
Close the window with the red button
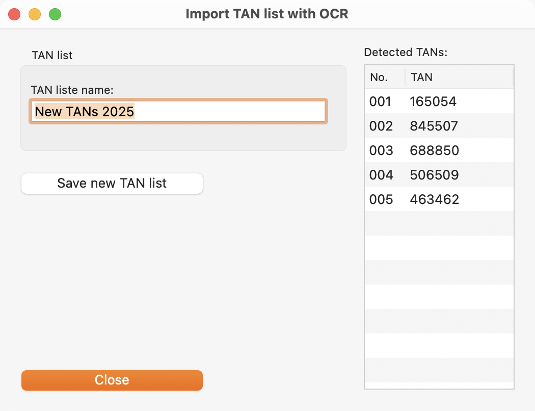pos(14,14)
